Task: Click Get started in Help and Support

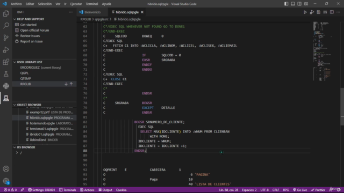Action: [28, 25]
